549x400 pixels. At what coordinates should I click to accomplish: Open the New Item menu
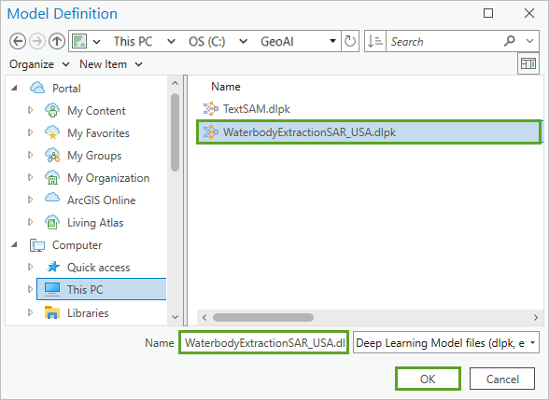click(x=111, y=64)
